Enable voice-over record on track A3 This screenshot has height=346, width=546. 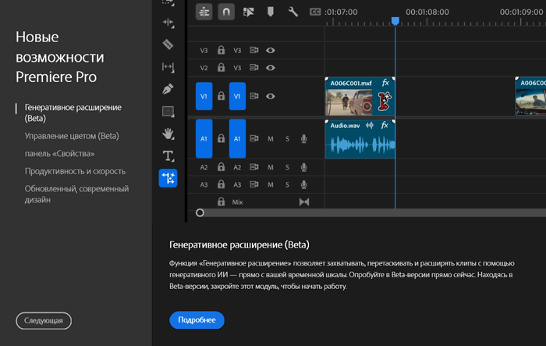pyautogui.click(x=304, y=184)
